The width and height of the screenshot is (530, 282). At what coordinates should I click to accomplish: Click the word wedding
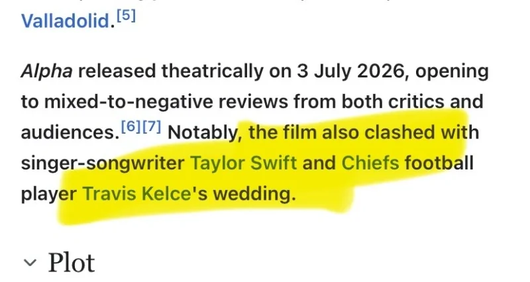[x=254, y=193]
